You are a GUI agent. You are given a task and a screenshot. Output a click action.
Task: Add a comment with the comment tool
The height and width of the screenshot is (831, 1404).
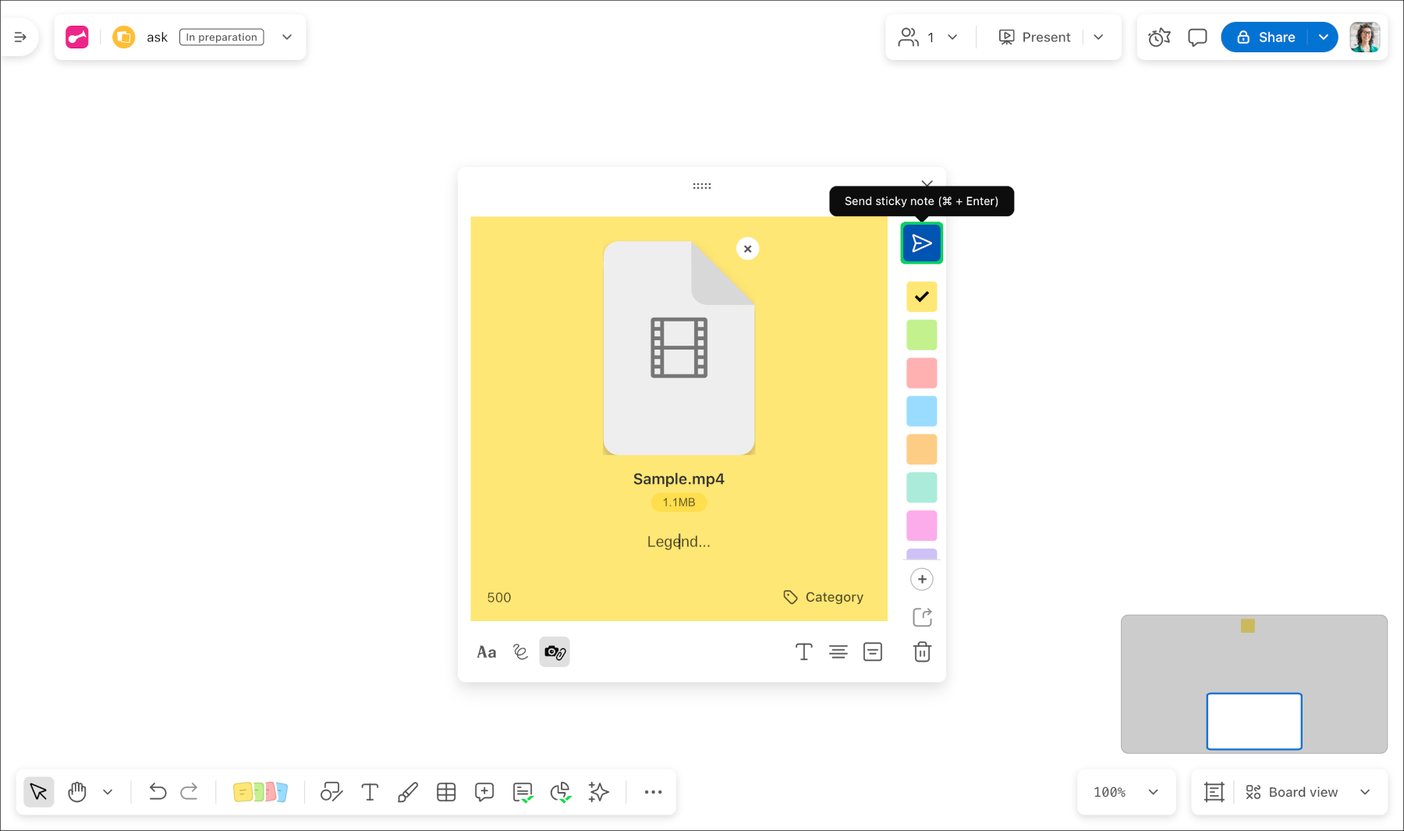(x=484, y=792)
